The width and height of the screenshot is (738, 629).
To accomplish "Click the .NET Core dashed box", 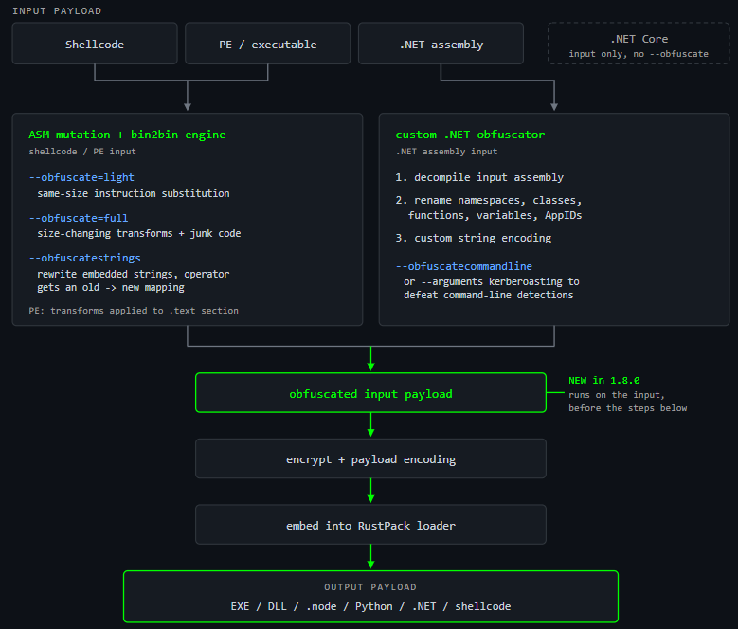I will pos(639,44).
